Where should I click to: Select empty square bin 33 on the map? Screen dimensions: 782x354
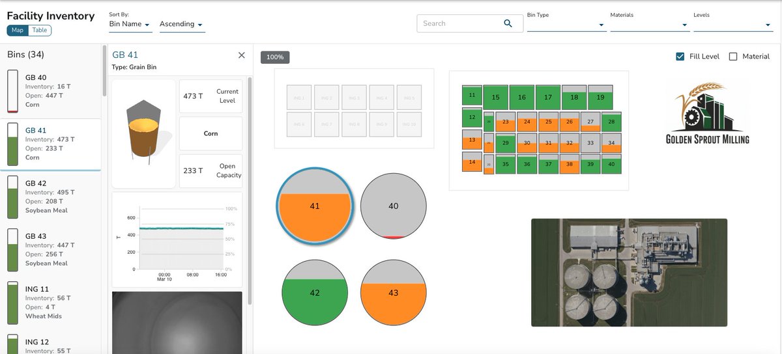tap(590, 143)
